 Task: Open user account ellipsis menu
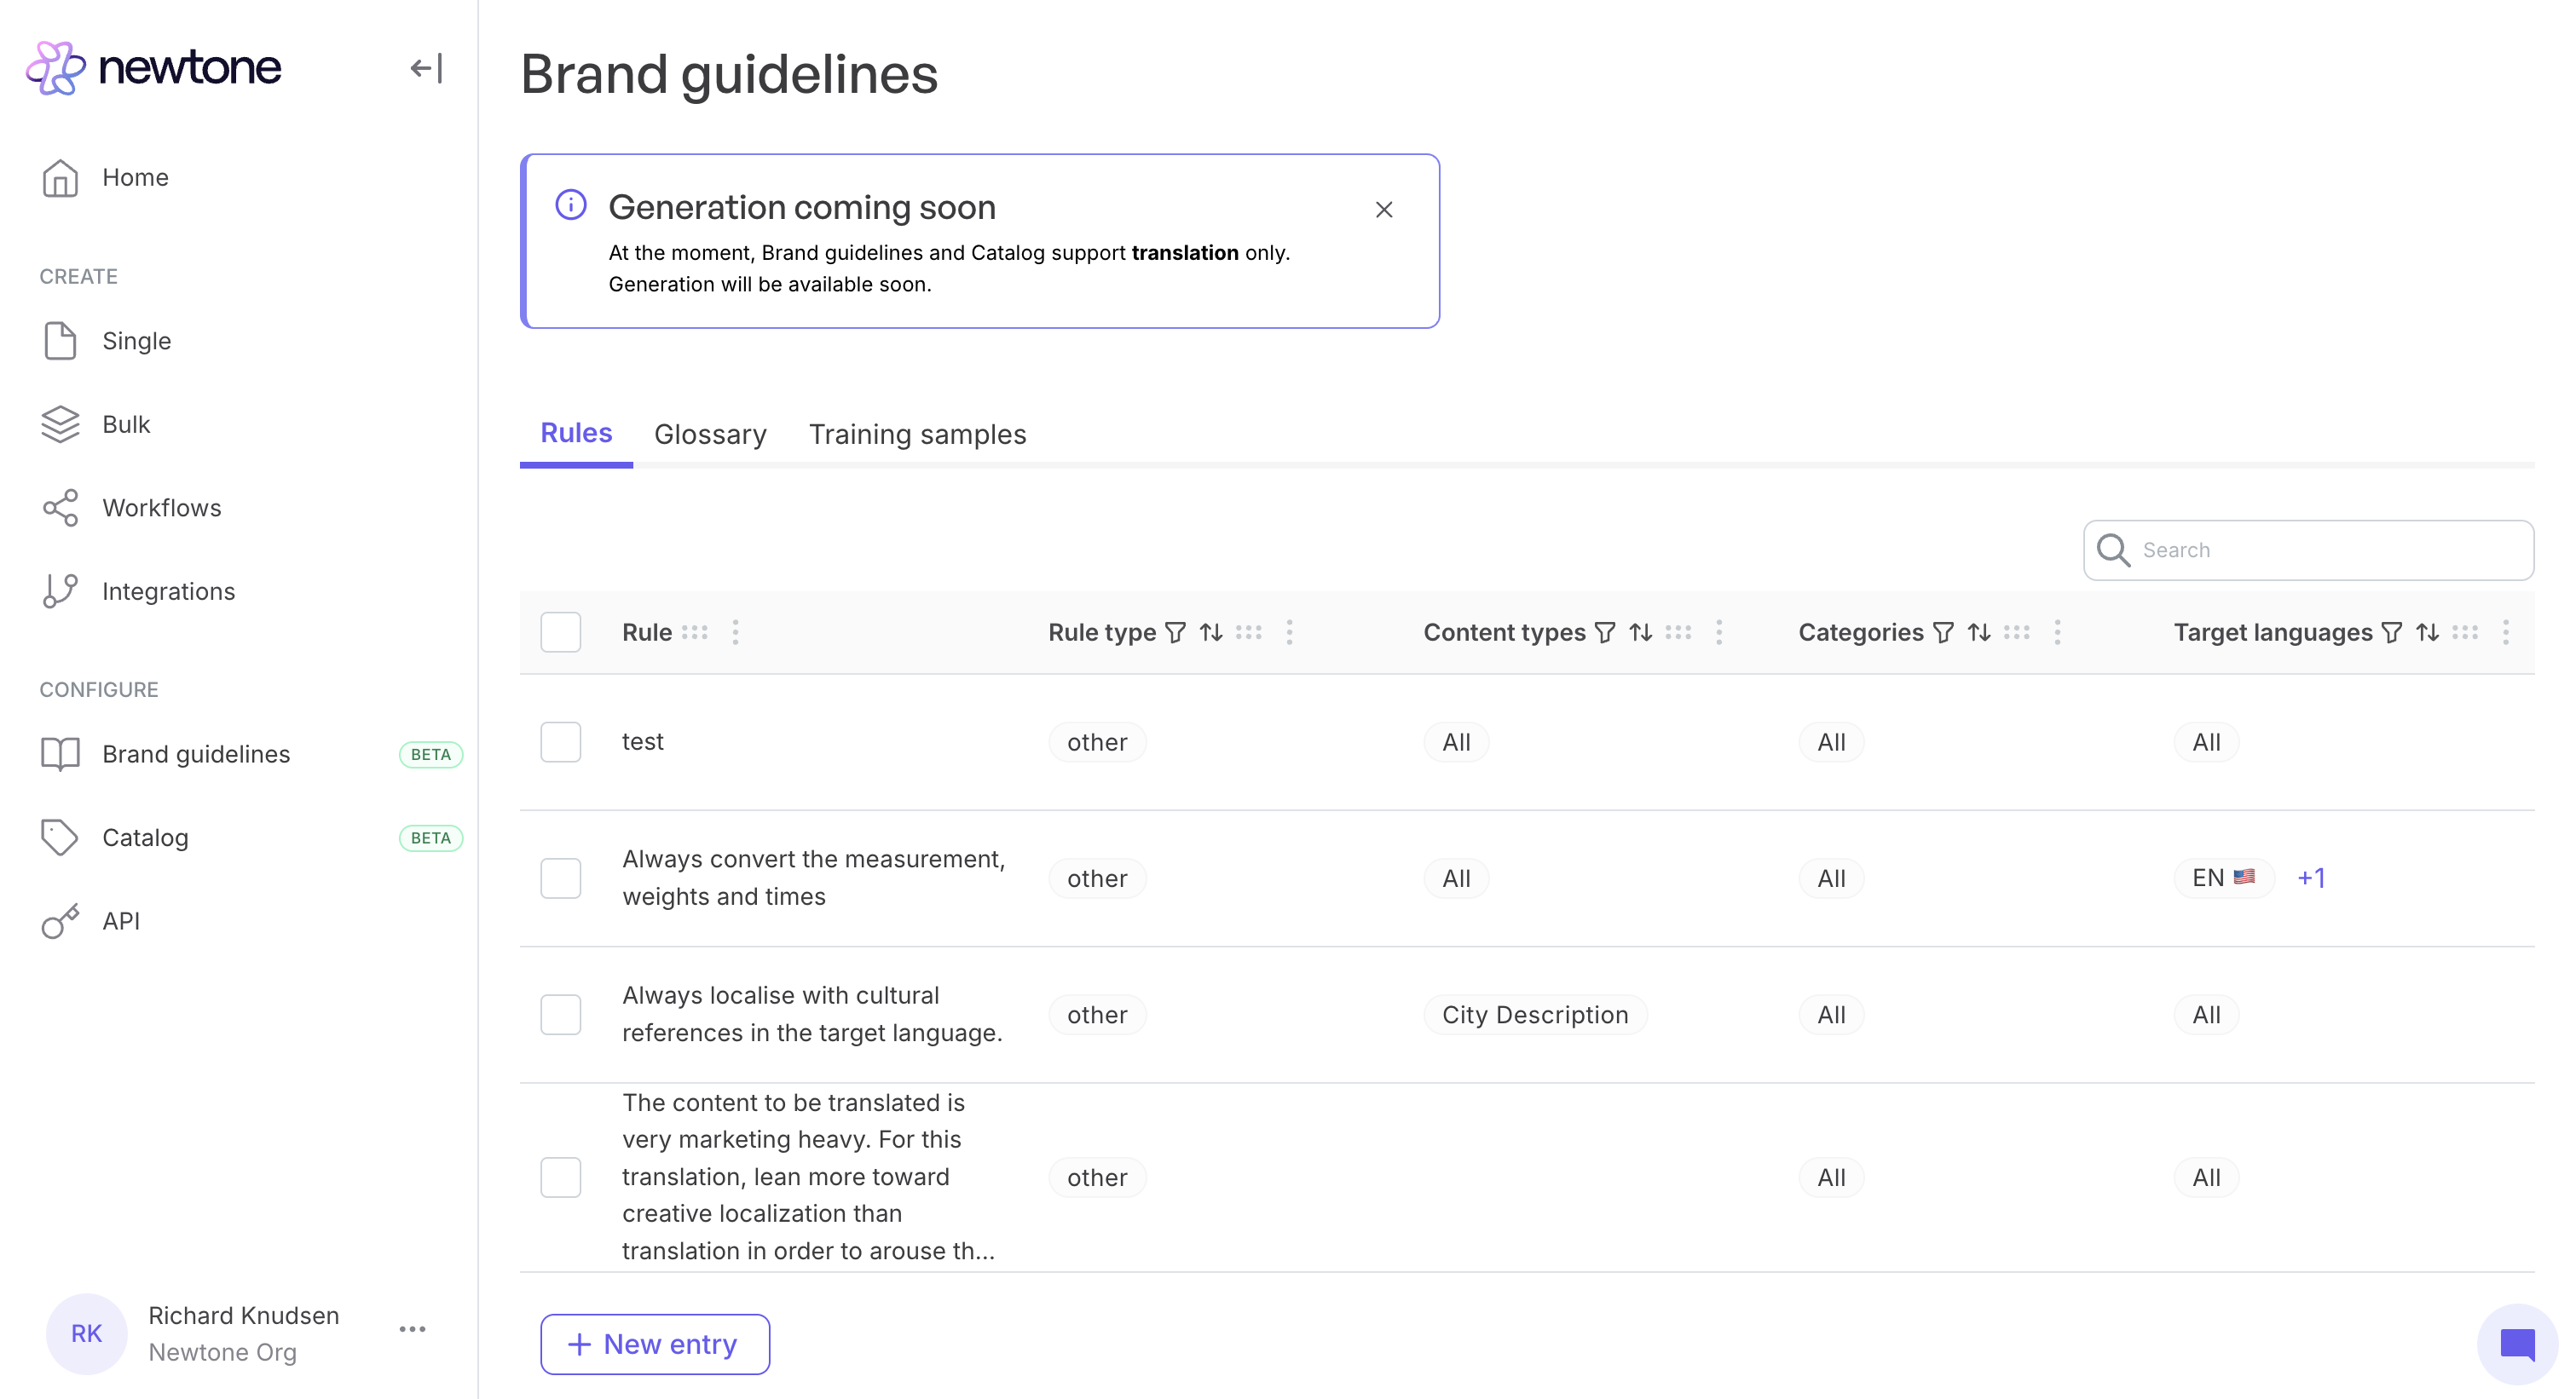point(412,1329)
